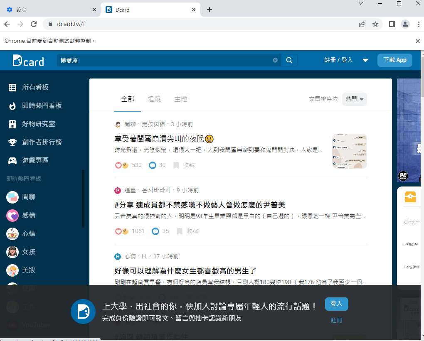The image size is (424, 341).
Task: Switch to the Dcard browser tab
Action: click(150, 10)
